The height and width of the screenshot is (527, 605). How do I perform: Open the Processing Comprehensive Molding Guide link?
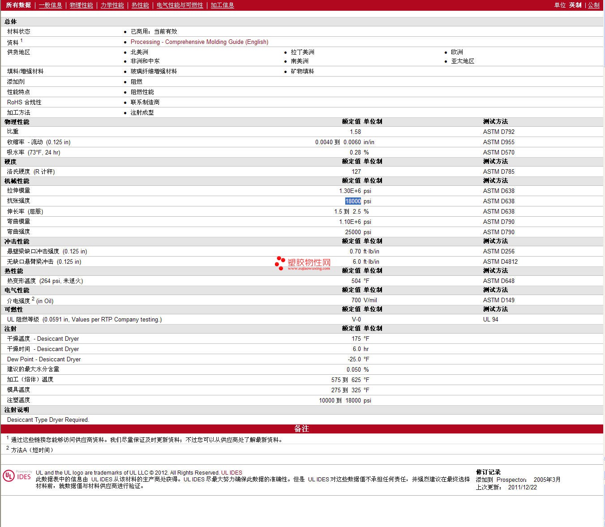tap(199, 42)
